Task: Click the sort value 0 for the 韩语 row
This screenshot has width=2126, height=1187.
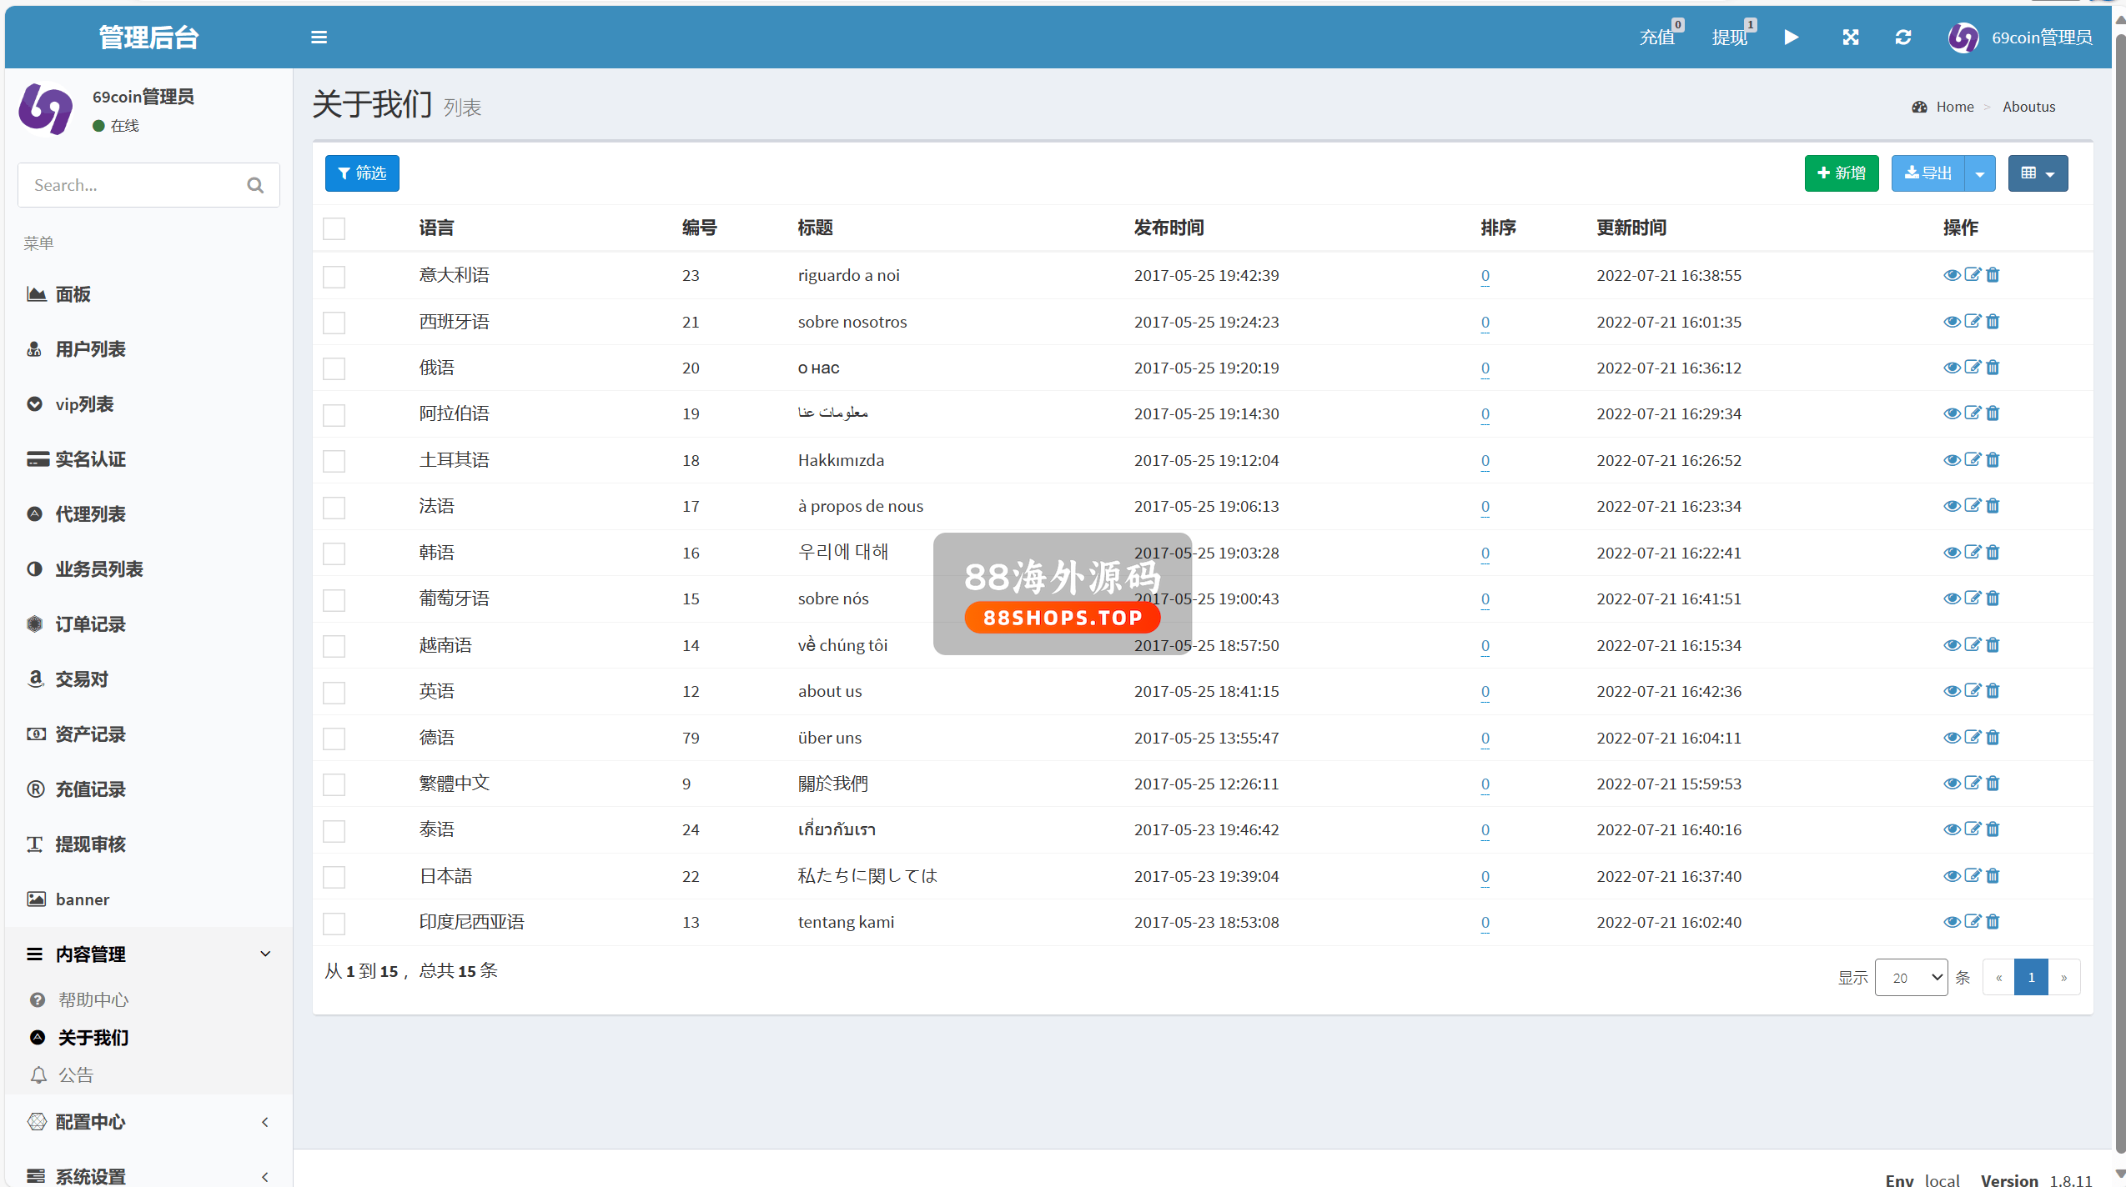Action: (1485, 553)
